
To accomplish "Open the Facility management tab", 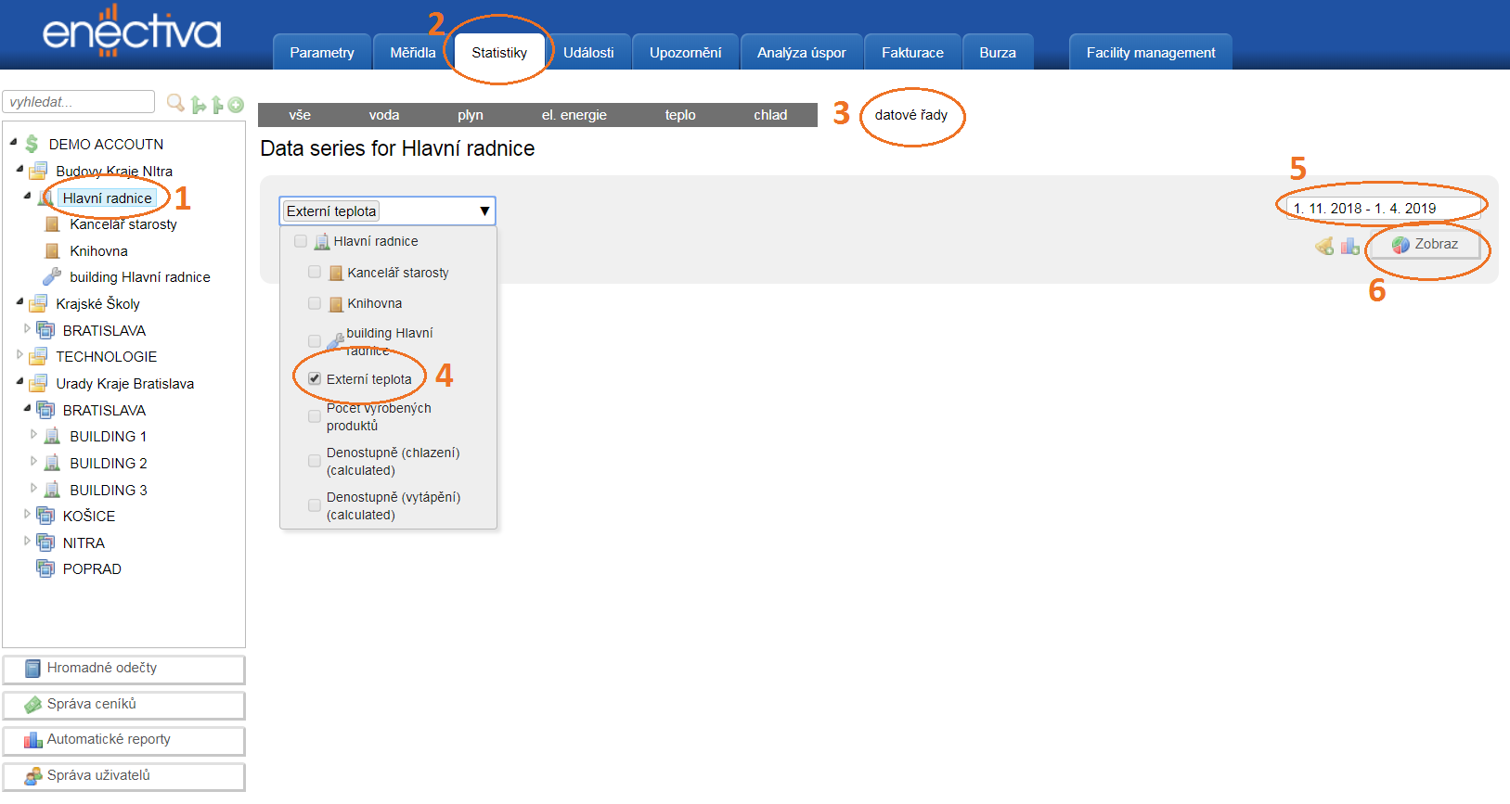I will [1150, 53].
